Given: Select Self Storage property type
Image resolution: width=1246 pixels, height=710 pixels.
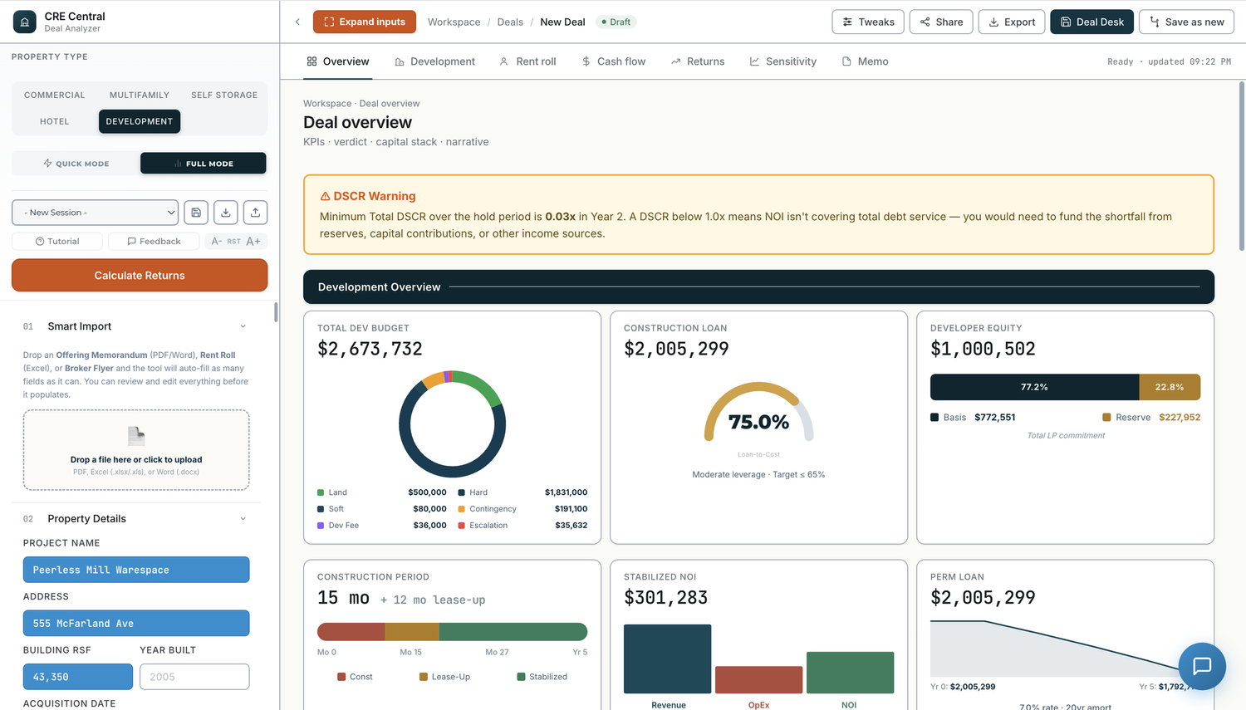Looking at the screenshot, I should click(x=224, y=95).
